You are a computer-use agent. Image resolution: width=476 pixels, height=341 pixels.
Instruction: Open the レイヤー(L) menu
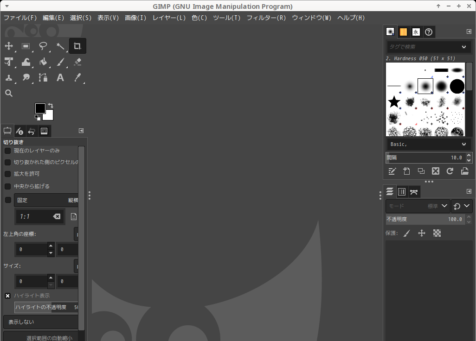169,18
